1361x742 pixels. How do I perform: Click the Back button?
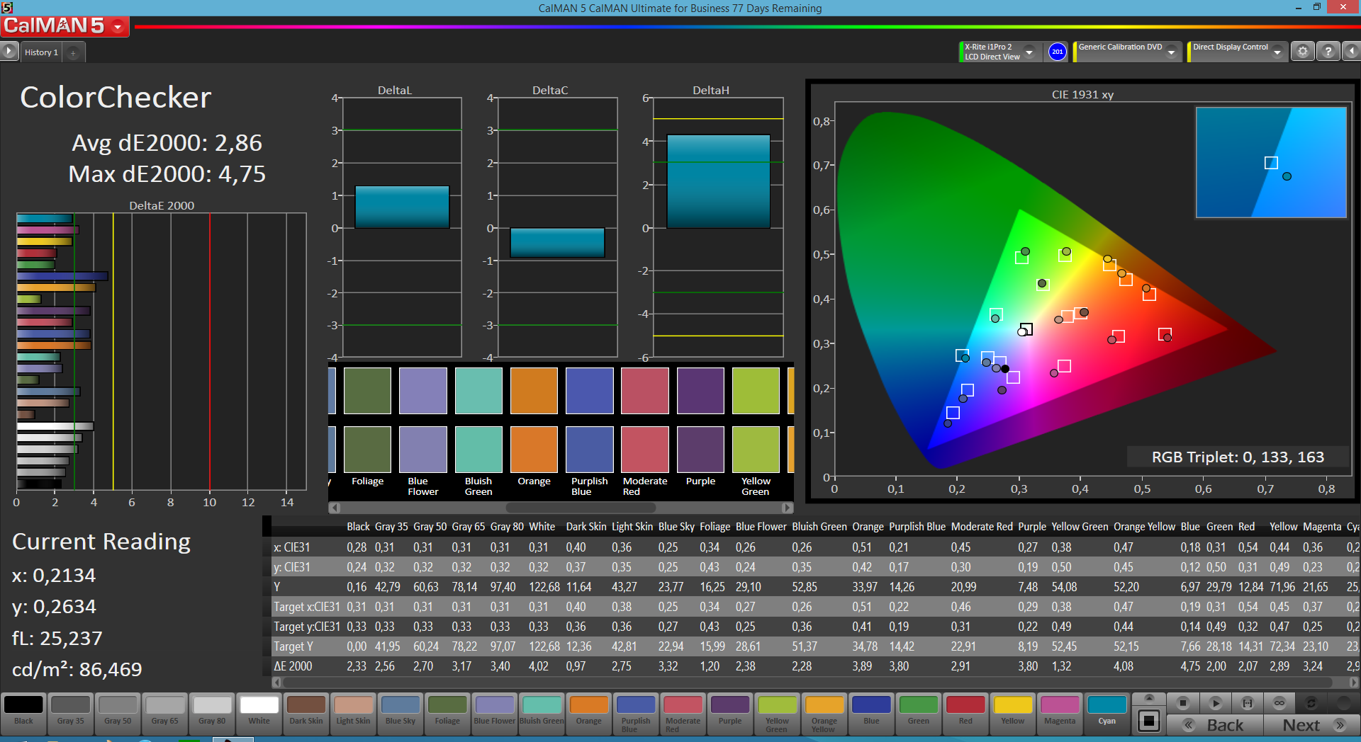point(1215,725)
